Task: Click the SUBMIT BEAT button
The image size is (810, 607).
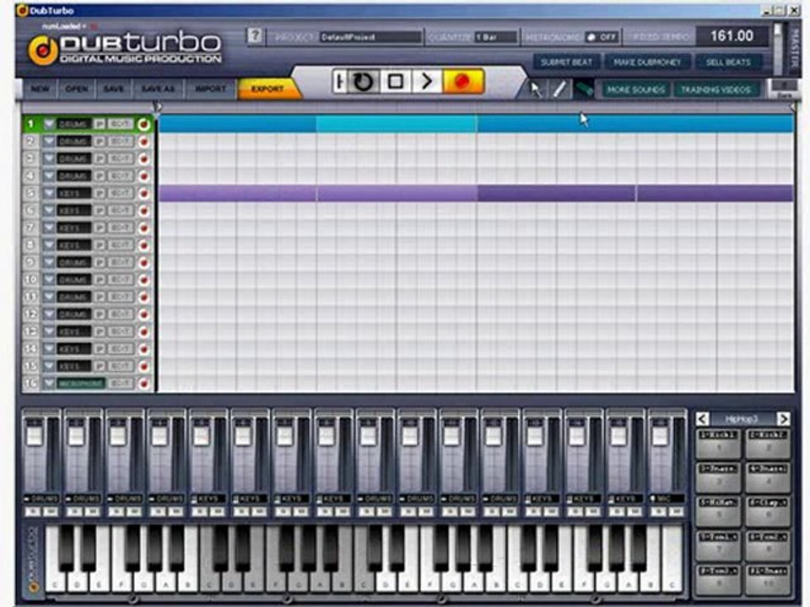Action: (x=567, y=62)
